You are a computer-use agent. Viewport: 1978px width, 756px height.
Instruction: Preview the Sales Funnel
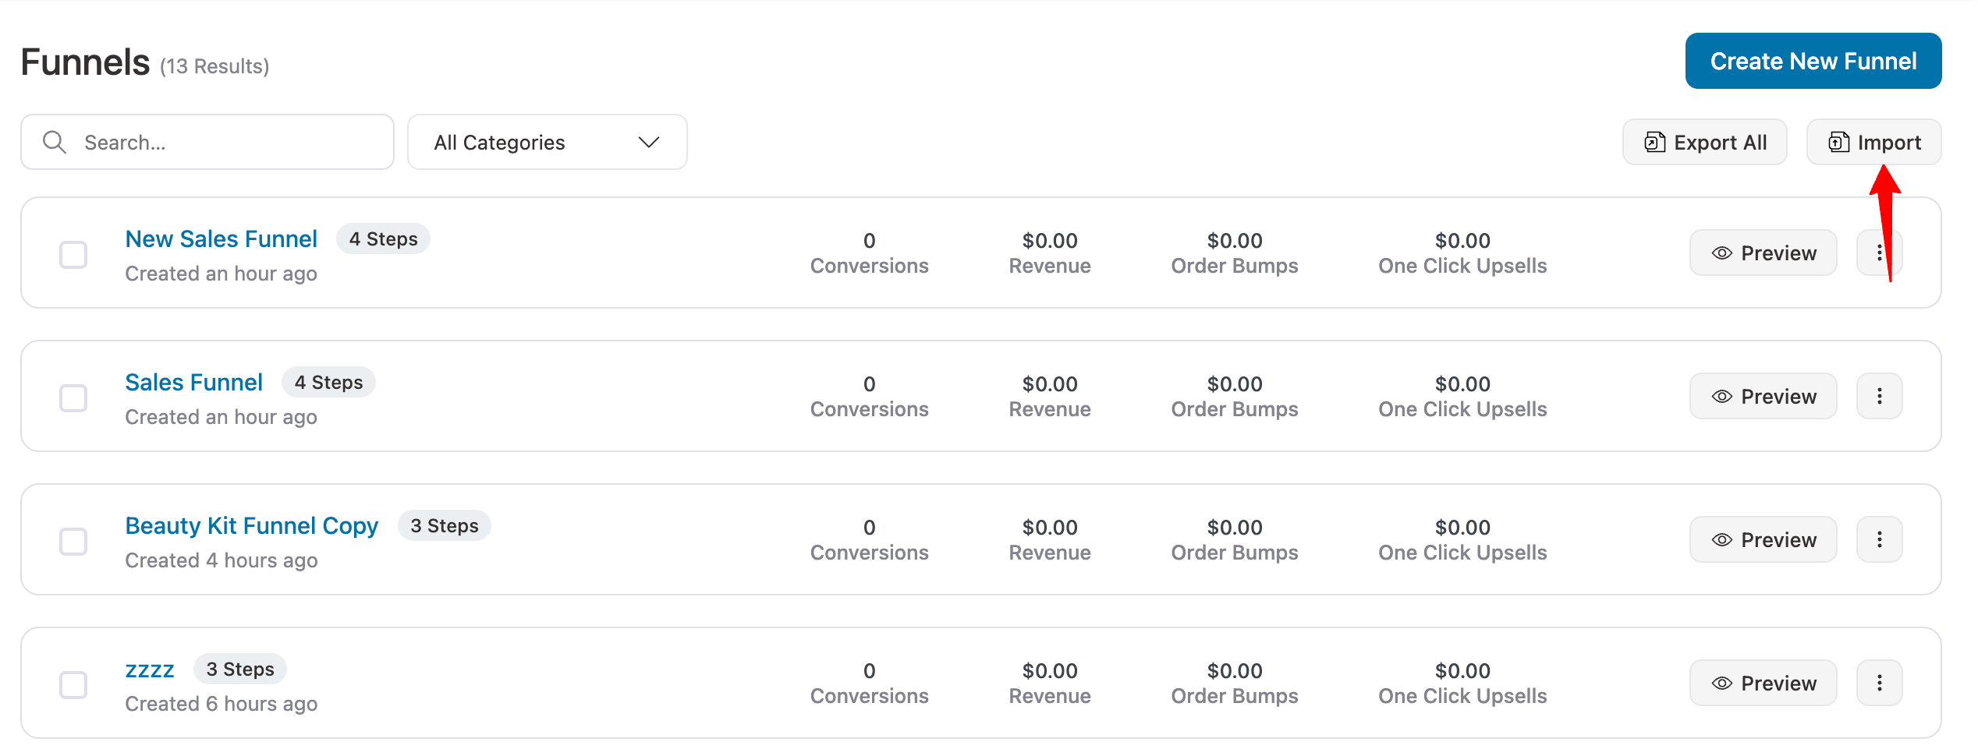1763,396
